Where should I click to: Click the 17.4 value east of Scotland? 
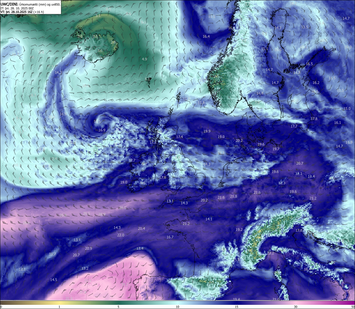[x=179, y=137]
